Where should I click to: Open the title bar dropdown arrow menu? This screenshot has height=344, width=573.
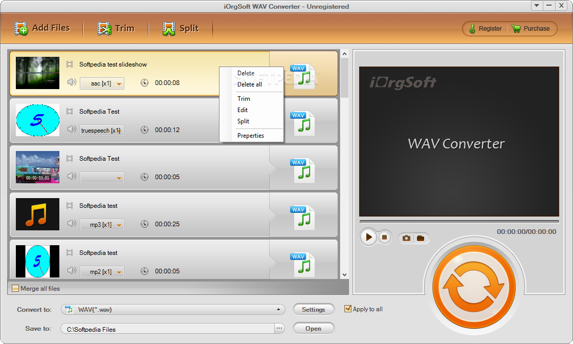(537, 6)
